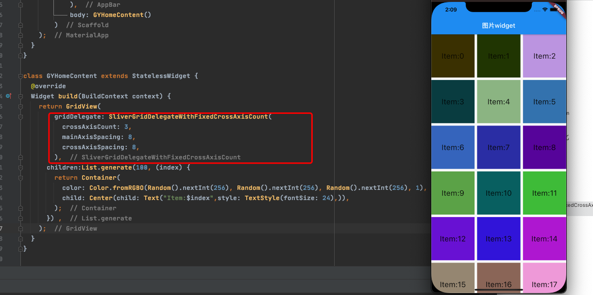
Task: Tap the simulator home indicator bar
Action: 499,290
